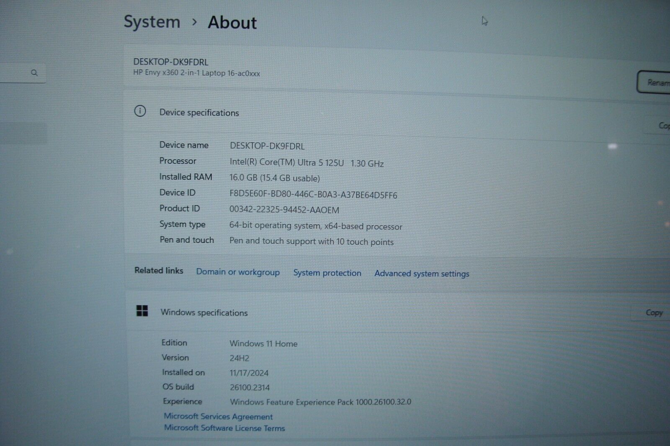
Task: Go back to System in breadcrumb
Action: coord(152,22)
